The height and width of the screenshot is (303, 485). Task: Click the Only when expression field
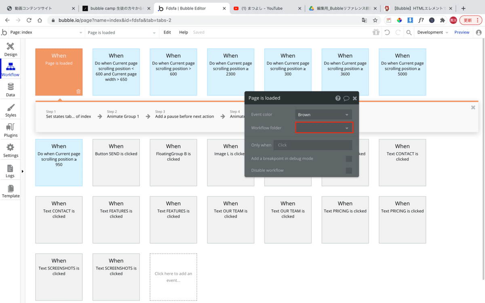tap(313, 145)
